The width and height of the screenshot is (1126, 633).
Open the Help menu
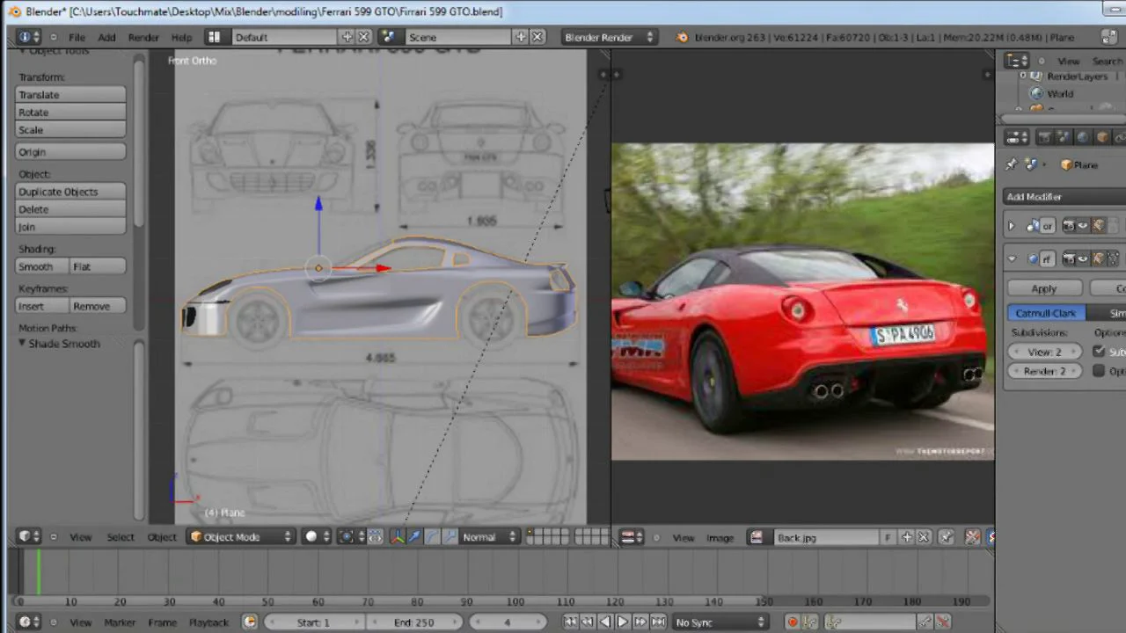(181, 37)
